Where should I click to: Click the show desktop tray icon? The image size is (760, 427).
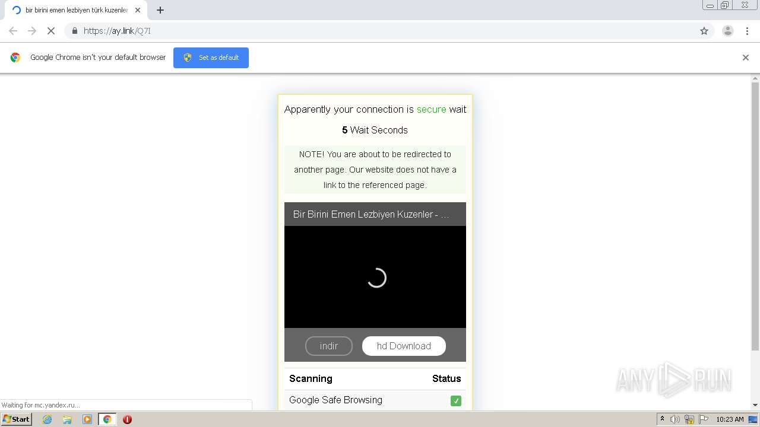(753, 419)
